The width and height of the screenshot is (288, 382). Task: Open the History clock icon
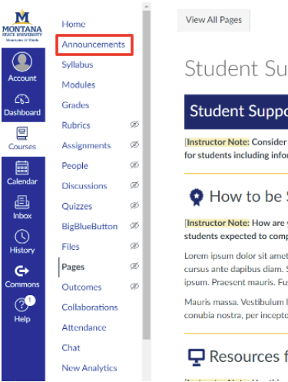[22, 236]
